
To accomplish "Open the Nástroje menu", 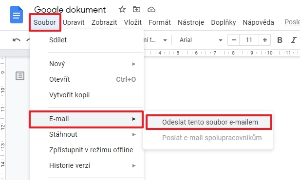I will point(191,22).
